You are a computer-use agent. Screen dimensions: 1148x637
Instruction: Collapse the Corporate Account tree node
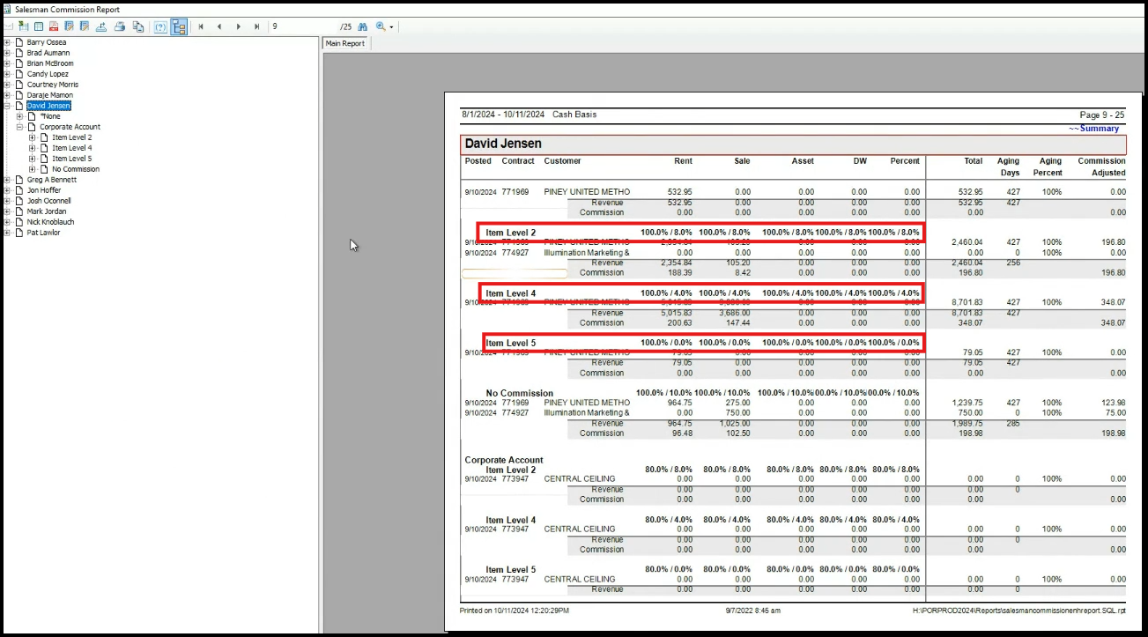19,127
